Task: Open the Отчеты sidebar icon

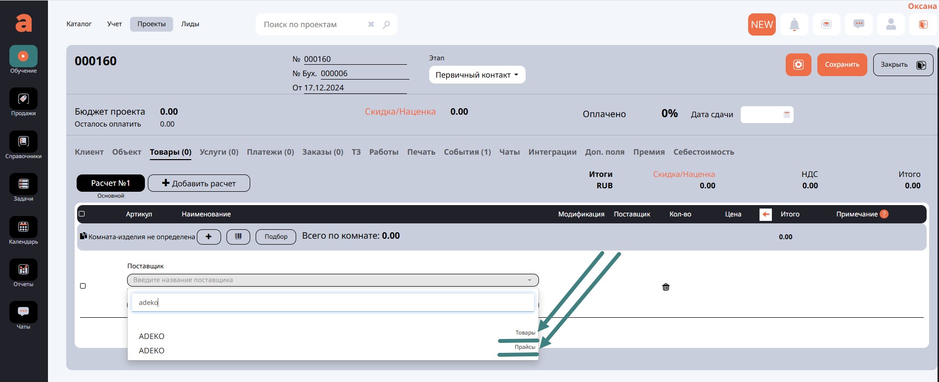Action: click(23, 270)
